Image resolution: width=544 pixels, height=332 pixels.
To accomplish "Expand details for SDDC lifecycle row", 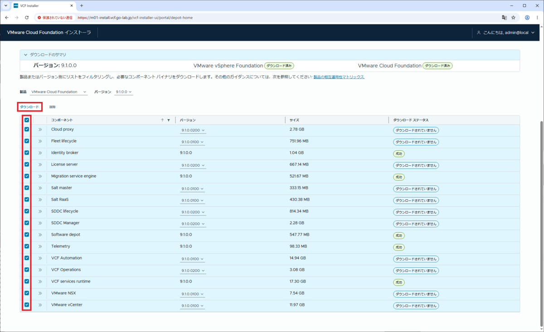I will 40,212.
